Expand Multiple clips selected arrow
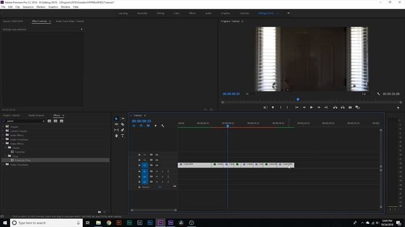Screen dimensions: 405x227 82,30
